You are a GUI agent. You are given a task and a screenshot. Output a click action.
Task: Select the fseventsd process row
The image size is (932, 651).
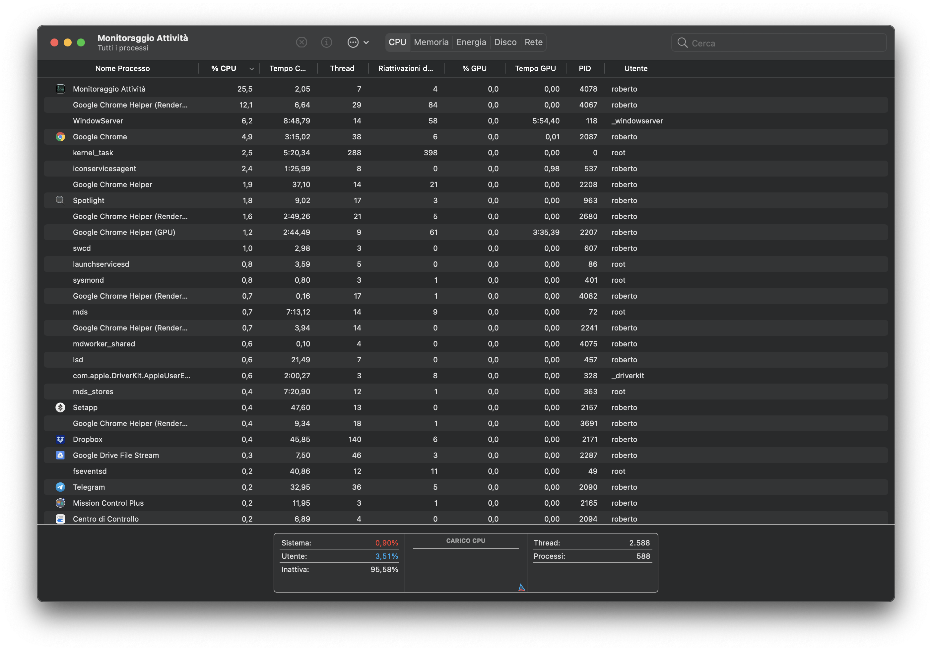[x=466, y=471]
